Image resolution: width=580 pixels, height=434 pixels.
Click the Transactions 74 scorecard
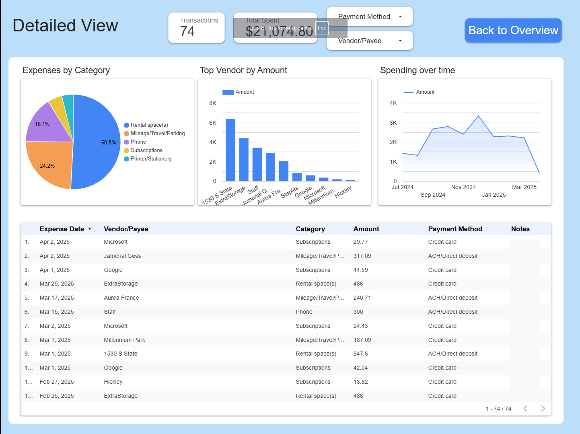[196, 28]
